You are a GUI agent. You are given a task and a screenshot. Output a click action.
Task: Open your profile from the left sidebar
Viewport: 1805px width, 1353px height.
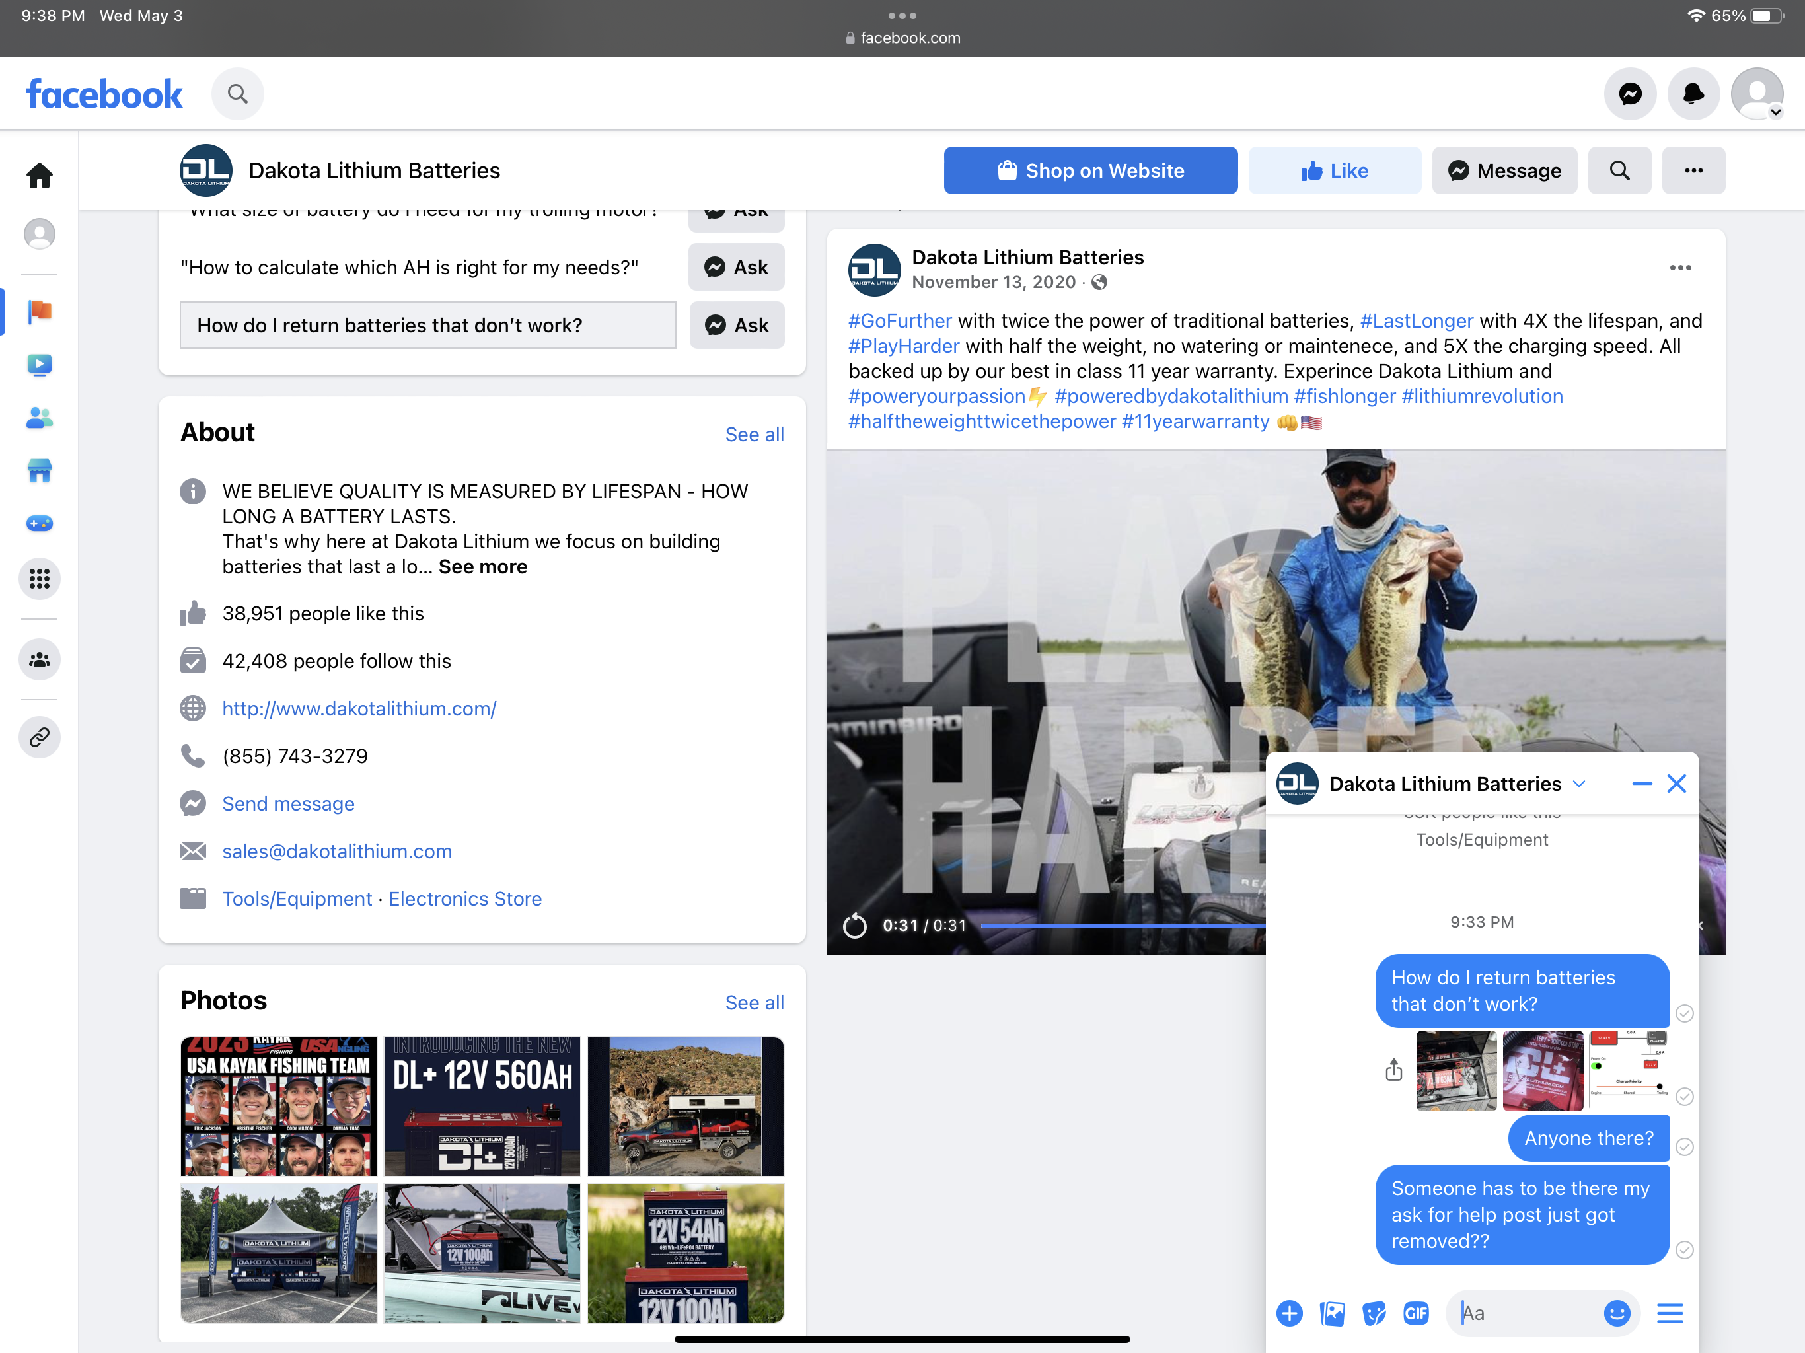[x=39, y=233]
